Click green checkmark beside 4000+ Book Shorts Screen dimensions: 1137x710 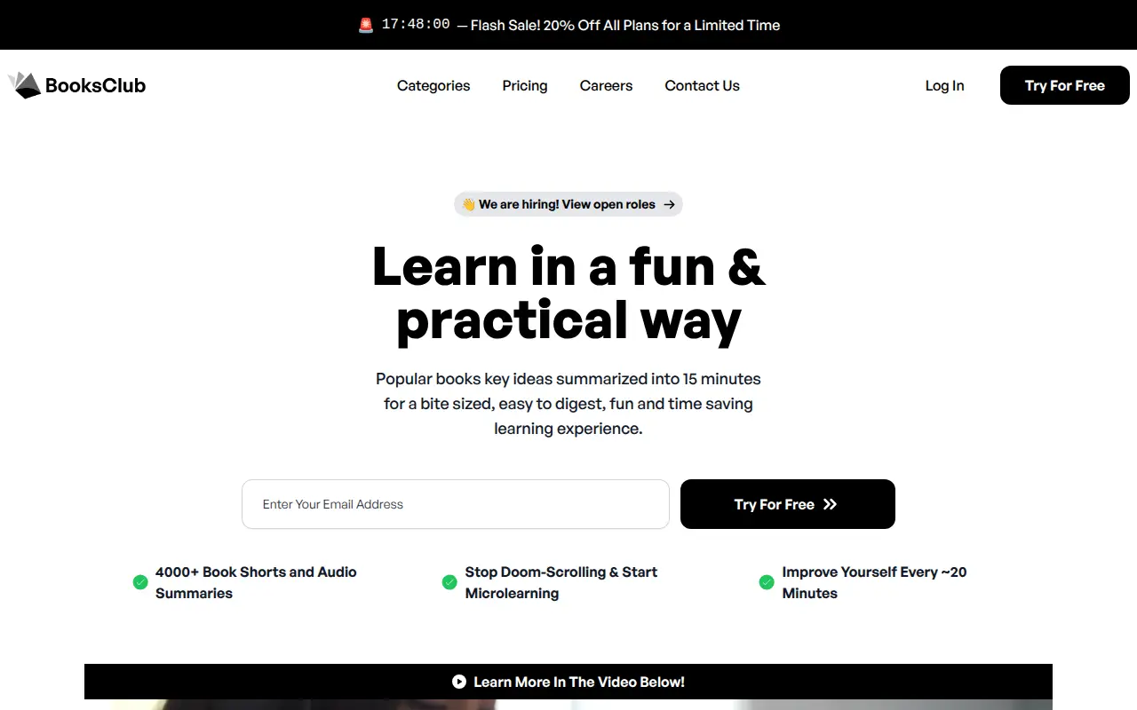pyautogui.click(x=140, y=582)
